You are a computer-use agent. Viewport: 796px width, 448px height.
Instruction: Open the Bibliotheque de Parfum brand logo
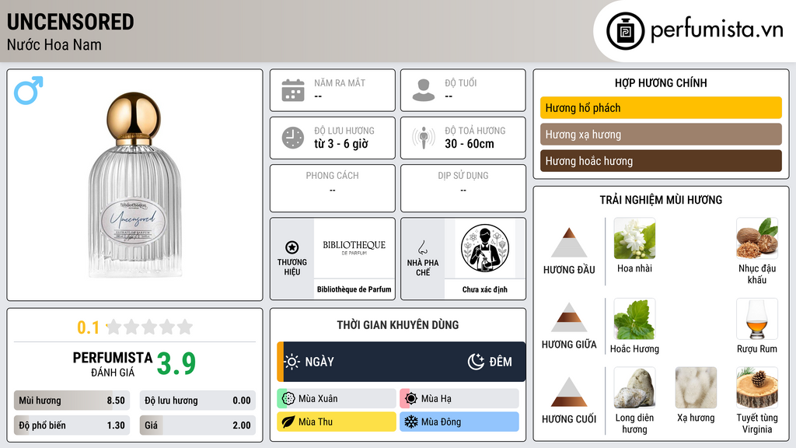[354, 247]
